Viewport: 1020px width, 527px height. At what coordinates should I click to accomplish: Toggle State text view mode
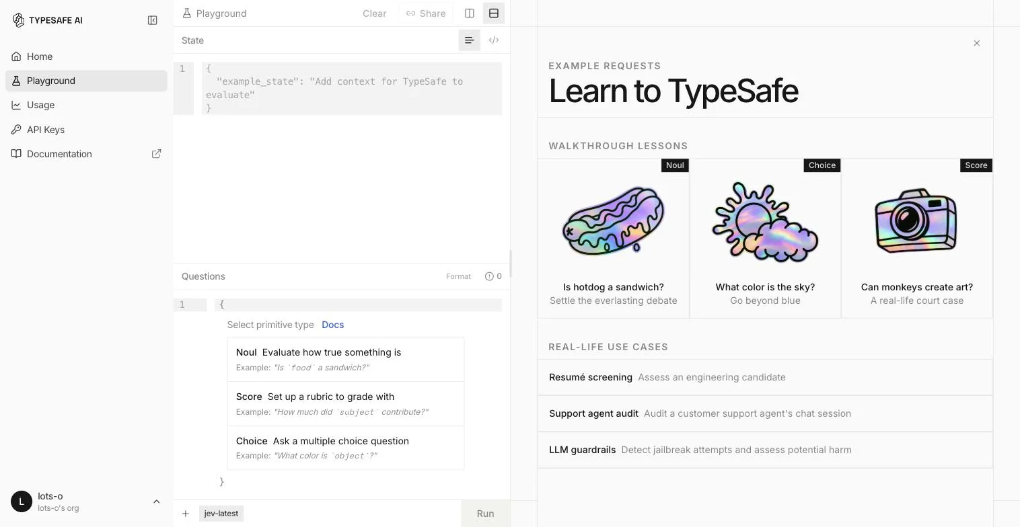(470, 40)
